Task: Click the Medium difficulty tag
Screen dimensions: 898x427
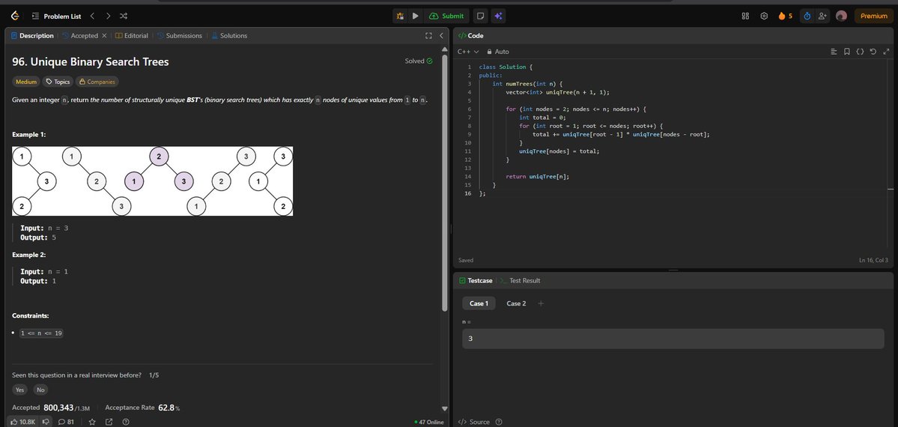Action: pyautogui.click(x=25, y=82)
